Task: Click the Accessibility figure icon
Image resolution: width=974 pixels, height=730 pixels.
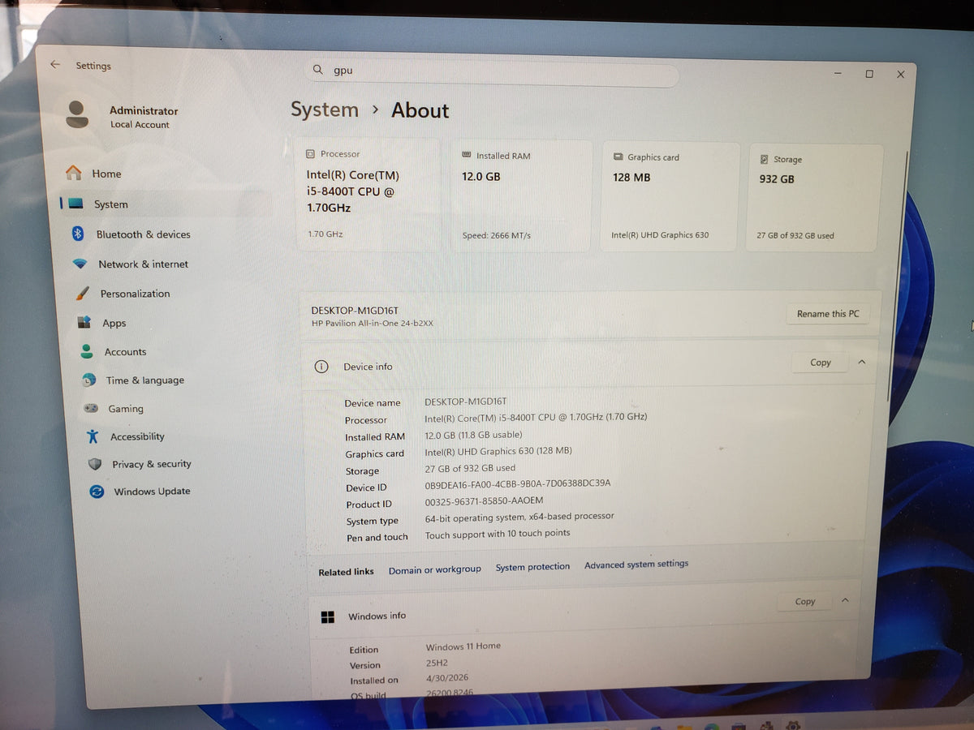Action: tap(93, 436)
